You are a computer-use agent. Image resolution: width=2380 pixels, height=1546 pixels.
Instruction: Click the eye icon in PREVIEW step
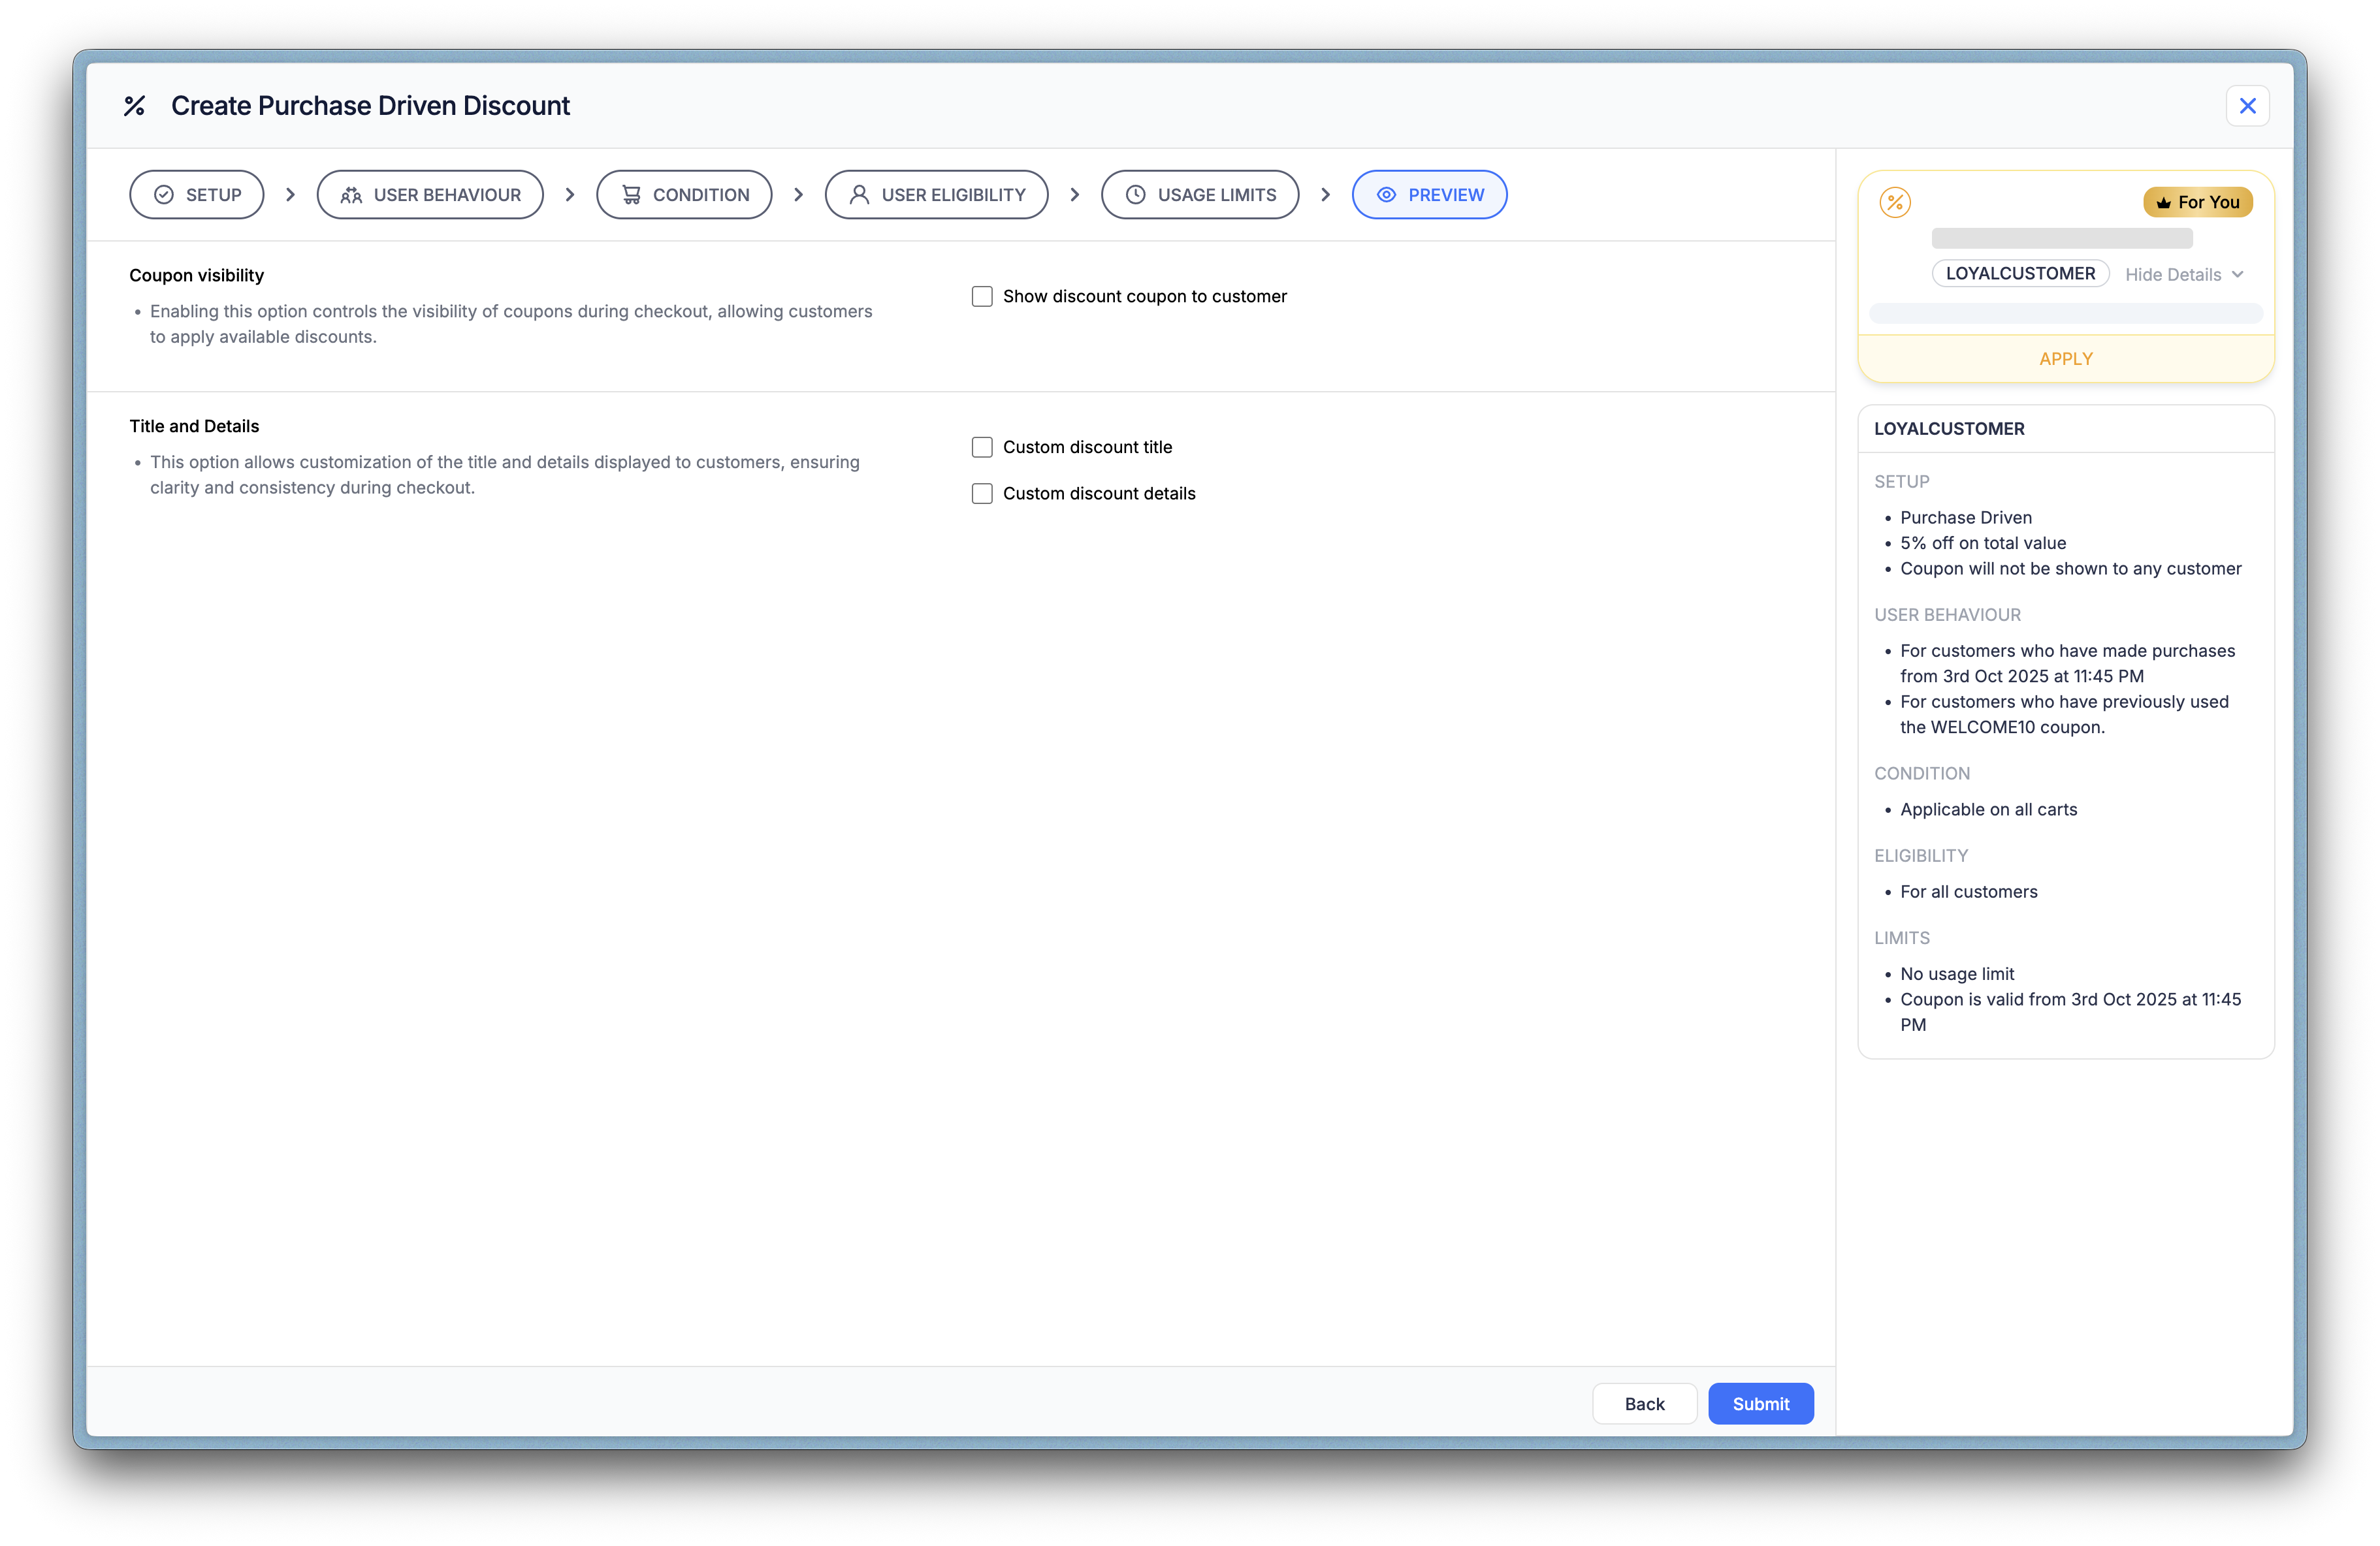click(x=1386, y=195)
